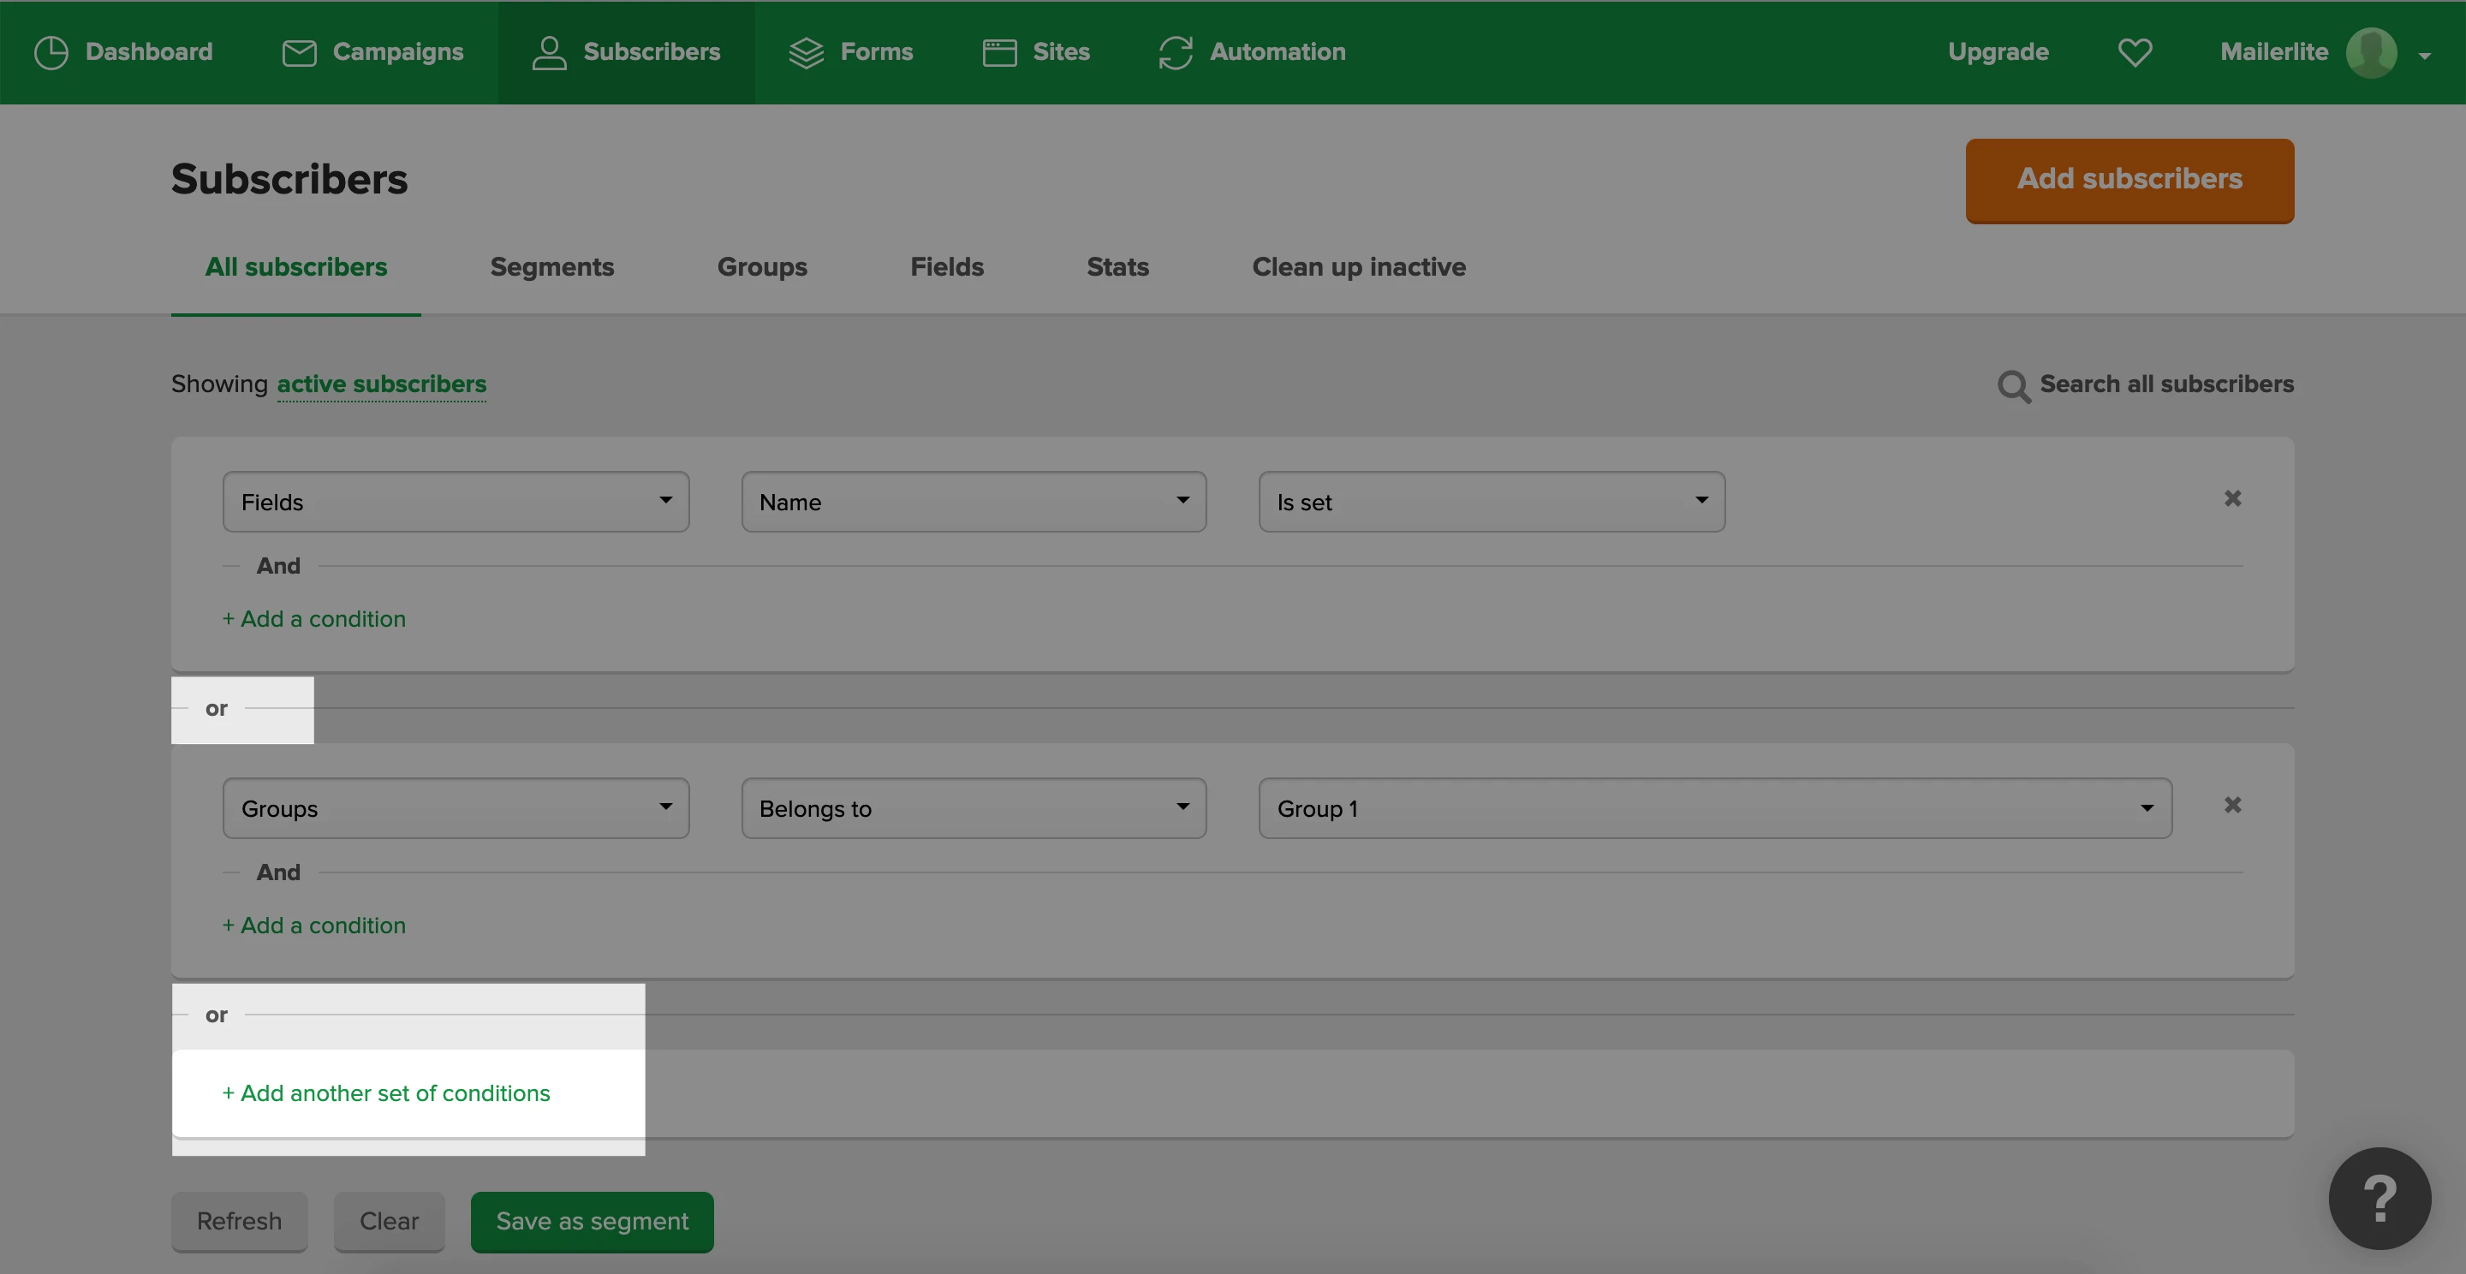Click the Forms layers icon
The height and width of the screenshot is (1274, 2466).
[x=806, y=52]
